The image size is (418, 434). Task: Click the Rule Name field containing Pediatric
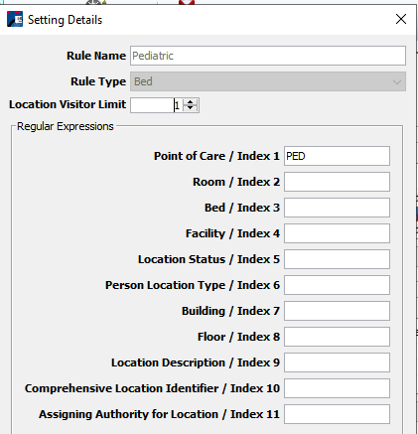pos(268,56)
